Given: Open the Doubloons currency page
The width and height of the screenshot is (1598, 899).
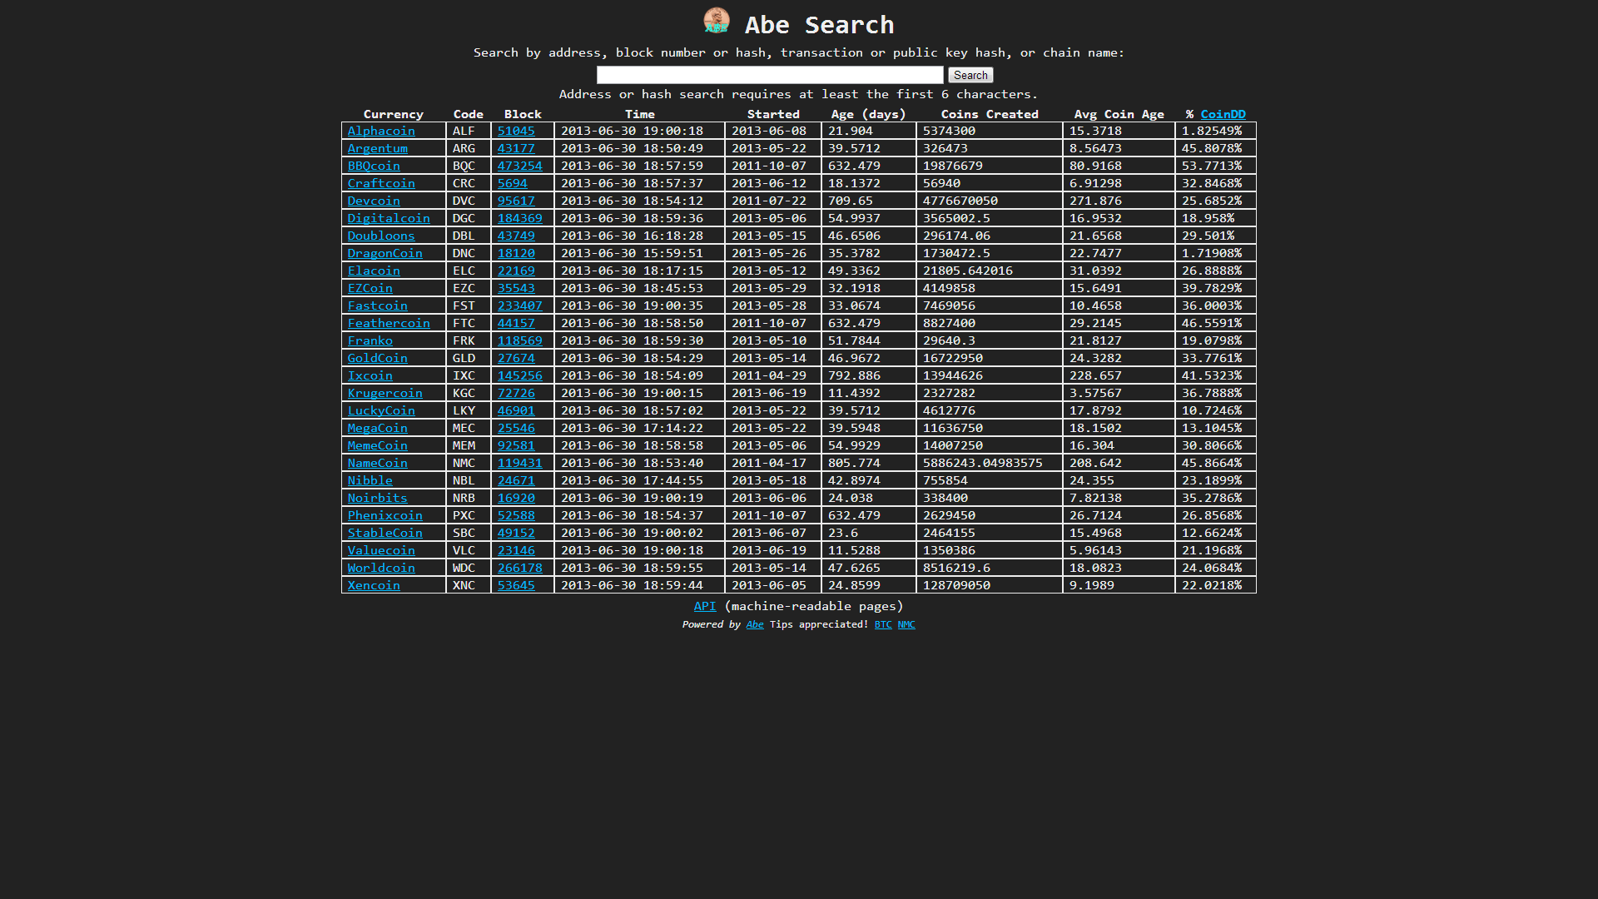Looking at the screenshot, I should coord(380,236).
